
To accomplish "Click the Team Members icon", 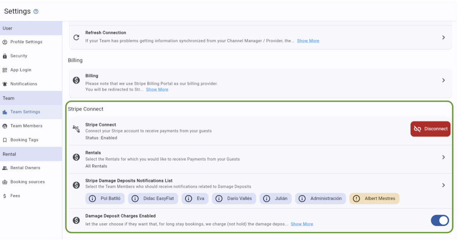I will pyautogui.click(x=5, y=126).
